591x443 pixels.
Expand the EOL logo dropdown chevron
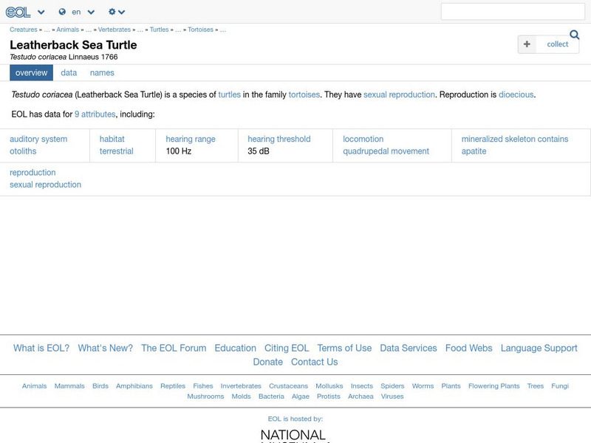click(x=41, y=12)
